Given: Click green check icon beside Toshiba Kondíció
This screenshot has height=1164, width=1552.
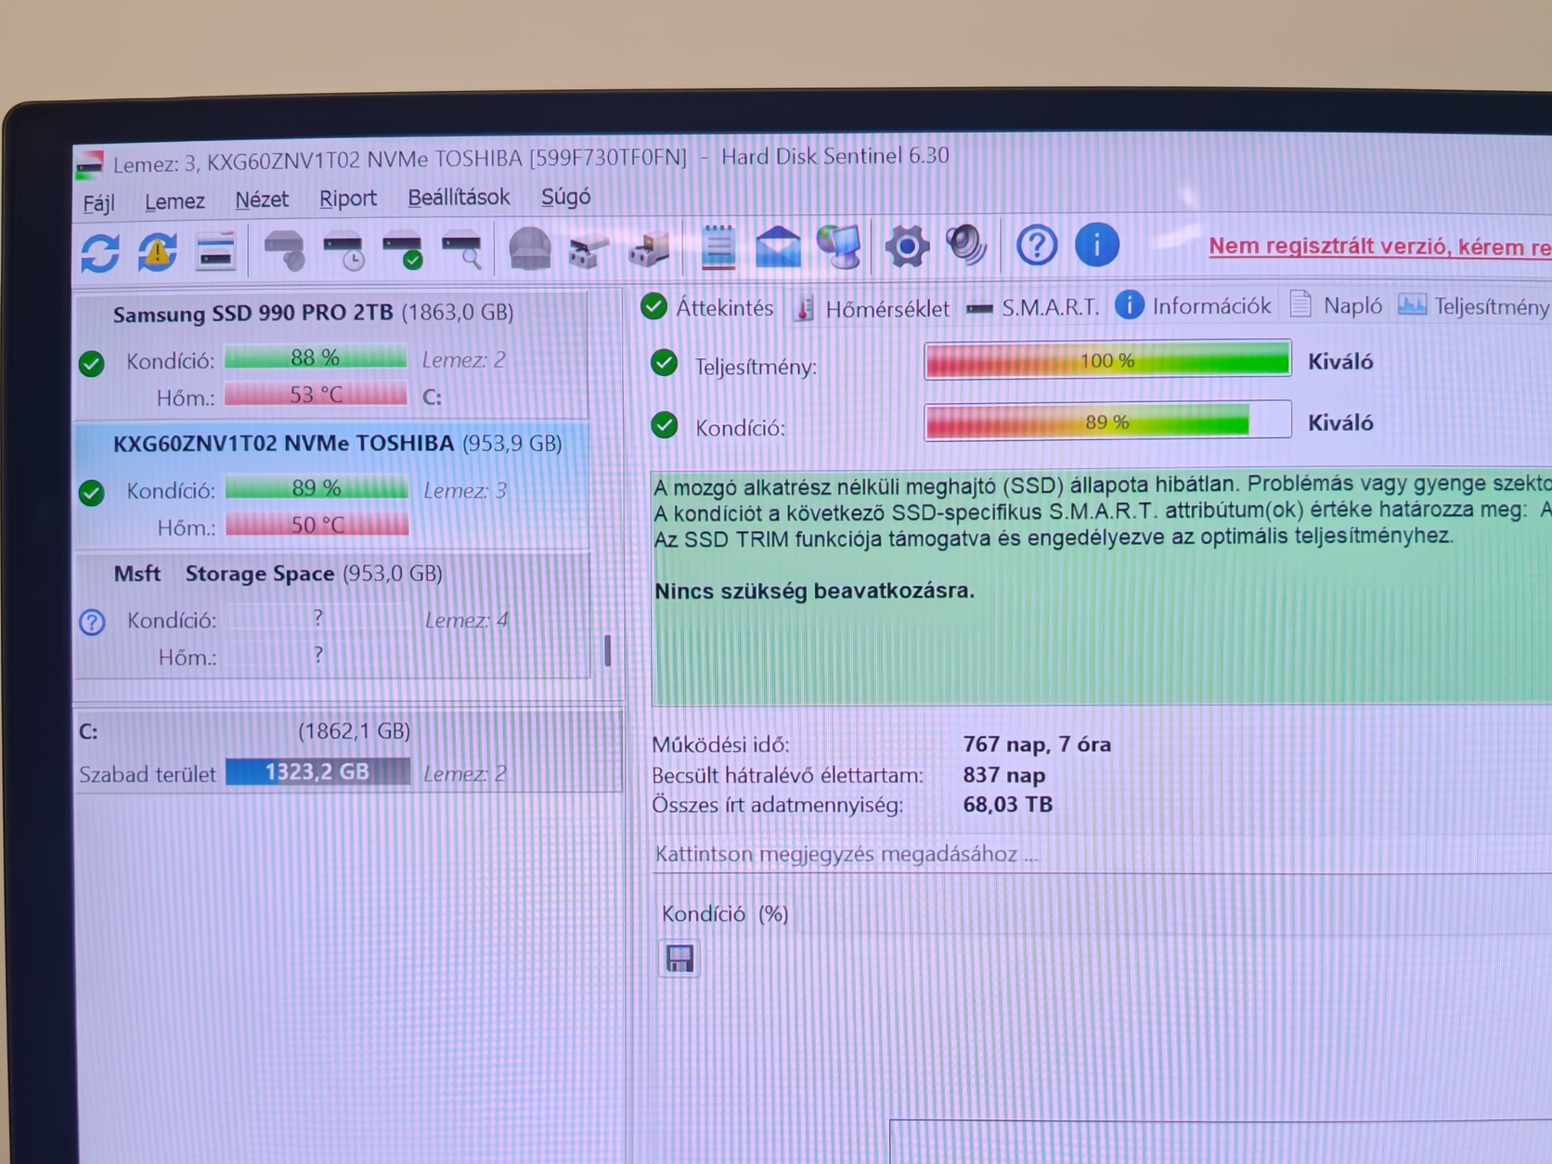Looking at the screenshot, I should pos(91,492).
